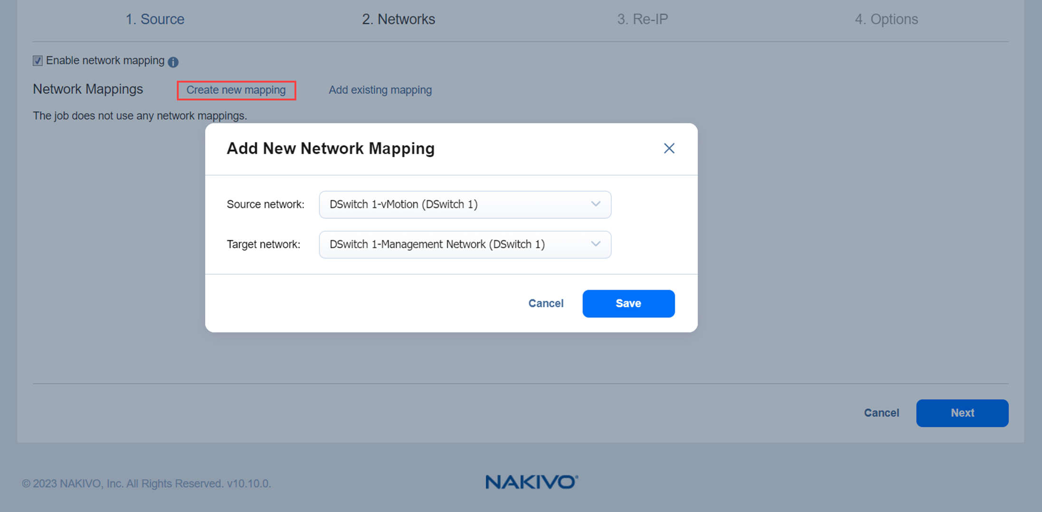The width and height of the screenshot is (1042, 512).
Task: Open the 4. Options wizard step
Action: [886, 19]
